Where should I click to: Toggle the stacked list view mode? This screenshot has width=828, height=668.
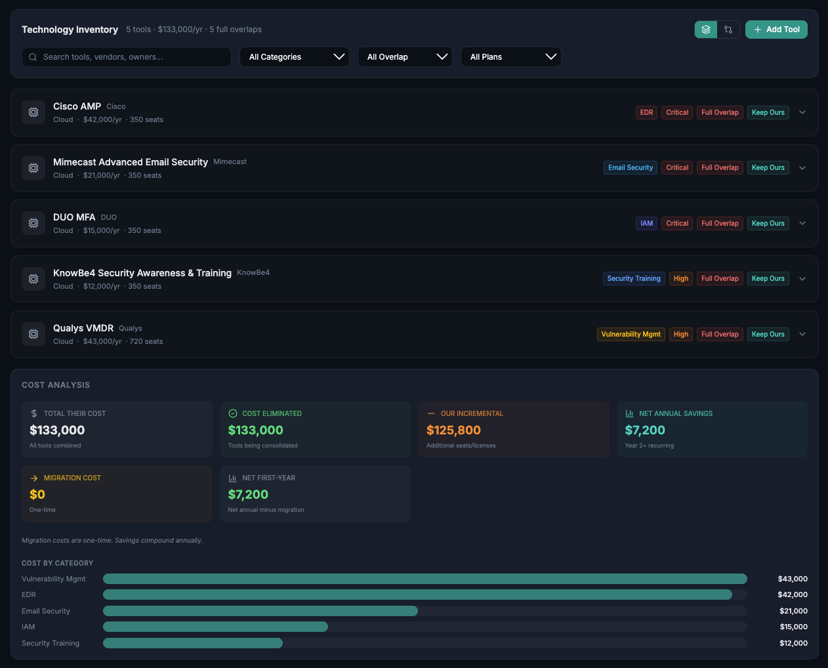(705, 30)
